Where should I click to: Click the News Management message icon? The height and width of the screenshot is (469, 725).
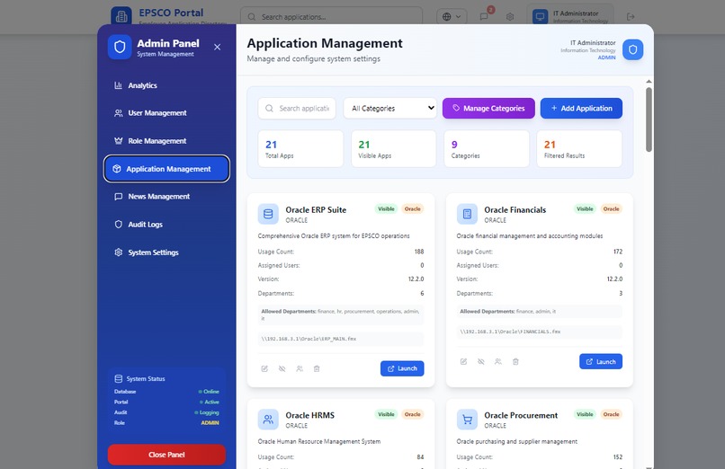click(119, 197)
